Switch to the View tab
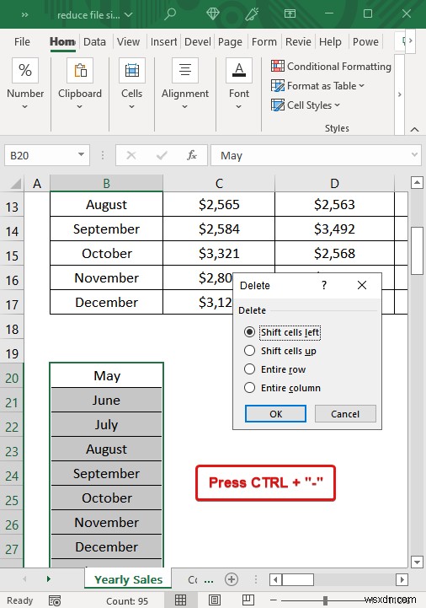This screenshot has height=608, width=426. pyautogui.click(x=128, y=41)
